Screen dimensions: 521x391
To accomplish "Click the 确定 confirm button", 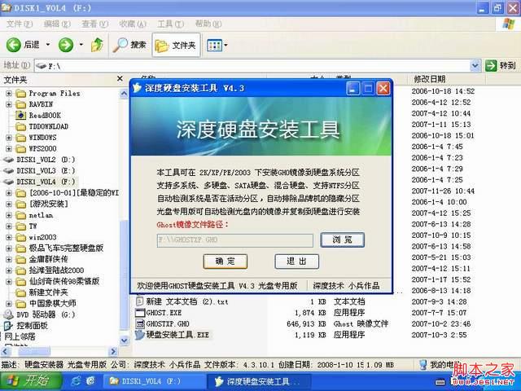I will [225, 261].
